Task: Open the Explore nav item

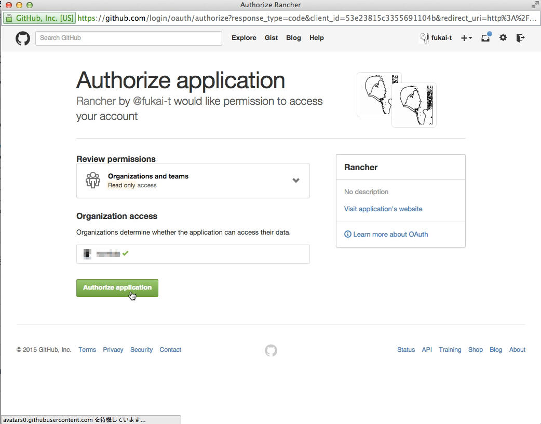Action: coord(244,38)
